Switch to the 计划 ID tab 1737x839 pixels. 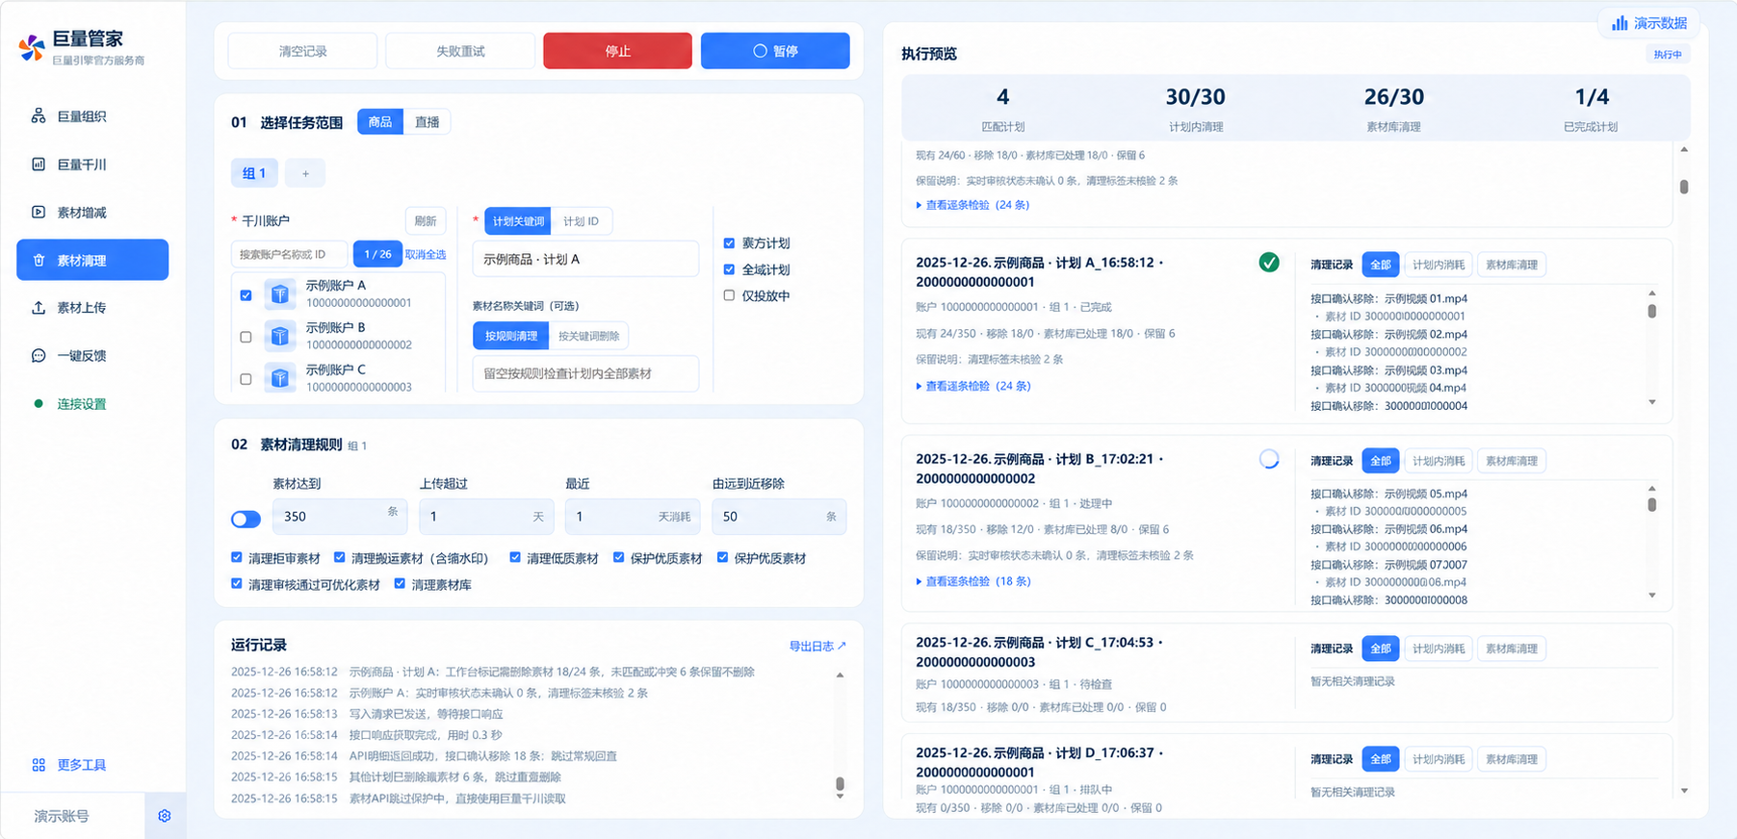581,221
